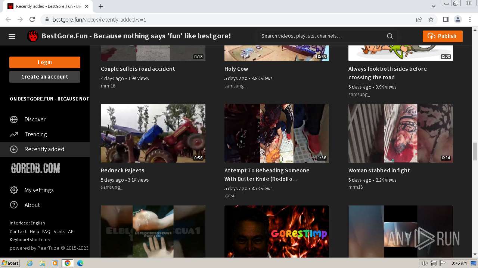Open the Redneck Pajeets tractor thumbnail
This screenshot has height=268, width=478.
(153, 133)
